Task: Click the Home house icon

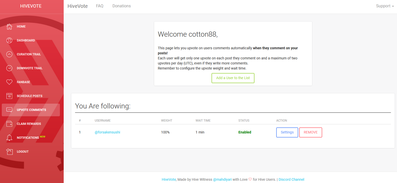Action: pos(9,27)
